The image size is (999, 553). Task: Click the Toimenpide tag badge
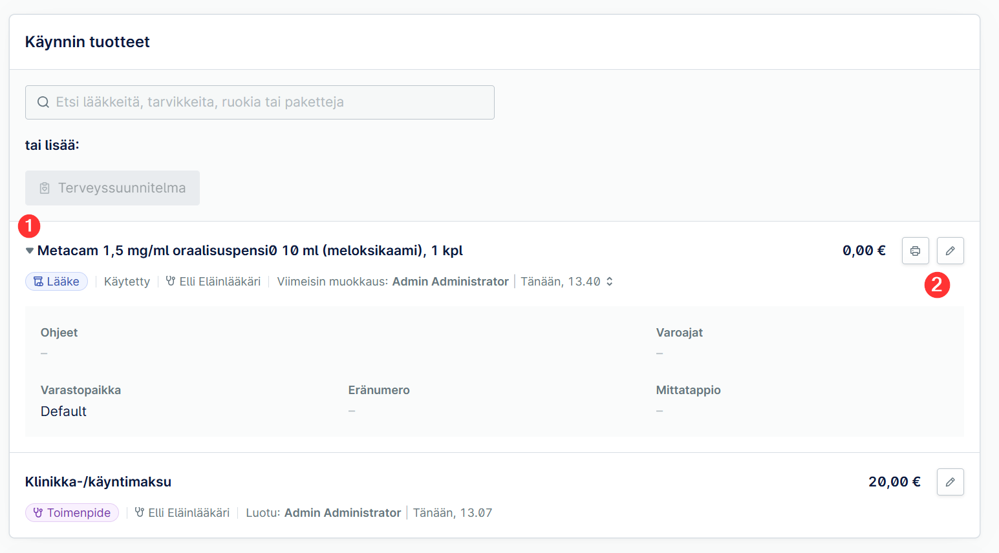click(72, 513)
